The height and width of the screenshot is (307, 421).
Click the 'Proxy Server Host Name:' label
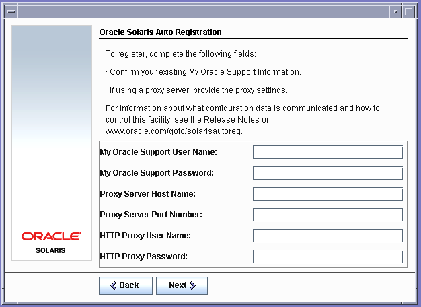click(148, 194)
